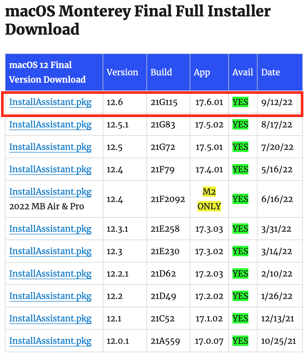
Task: Click app version 17.1.02
Action: (x=209, y=319)
